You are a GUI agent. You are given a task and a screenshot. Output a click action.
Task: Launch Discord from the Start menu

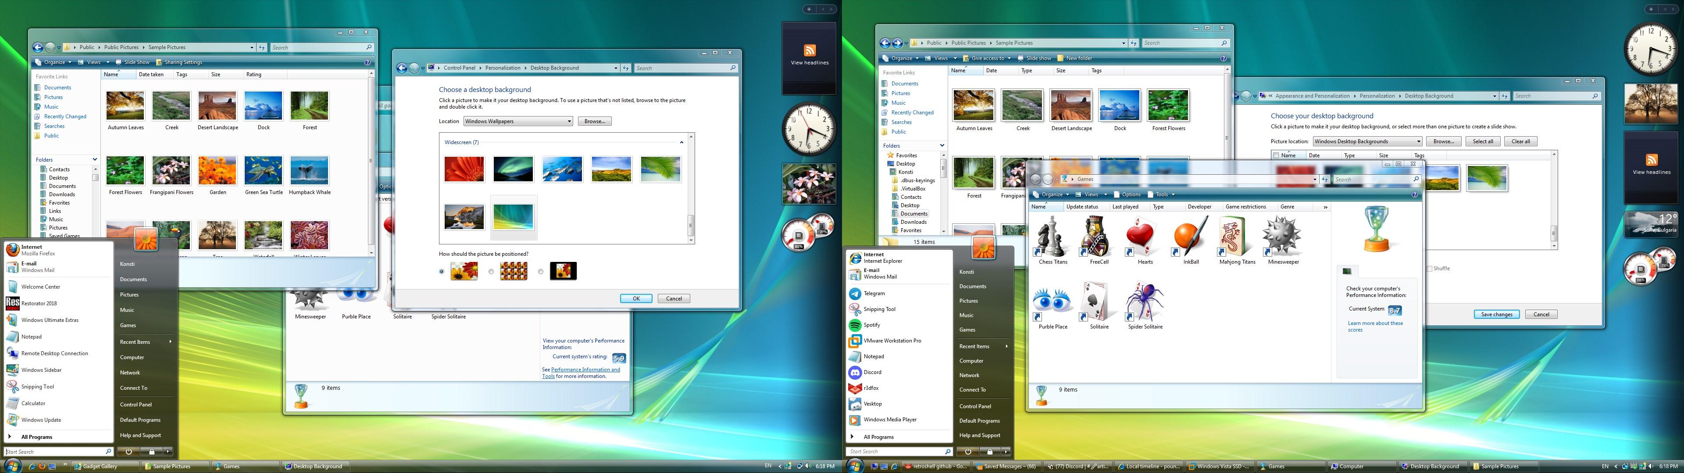tap(872, 372)
